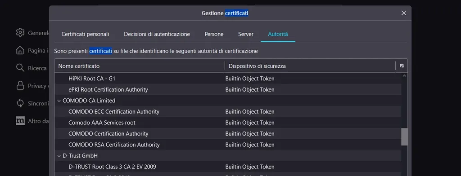The image size is (461, 176).
Task: Open the Server tab
Action: tap(246, 34)
